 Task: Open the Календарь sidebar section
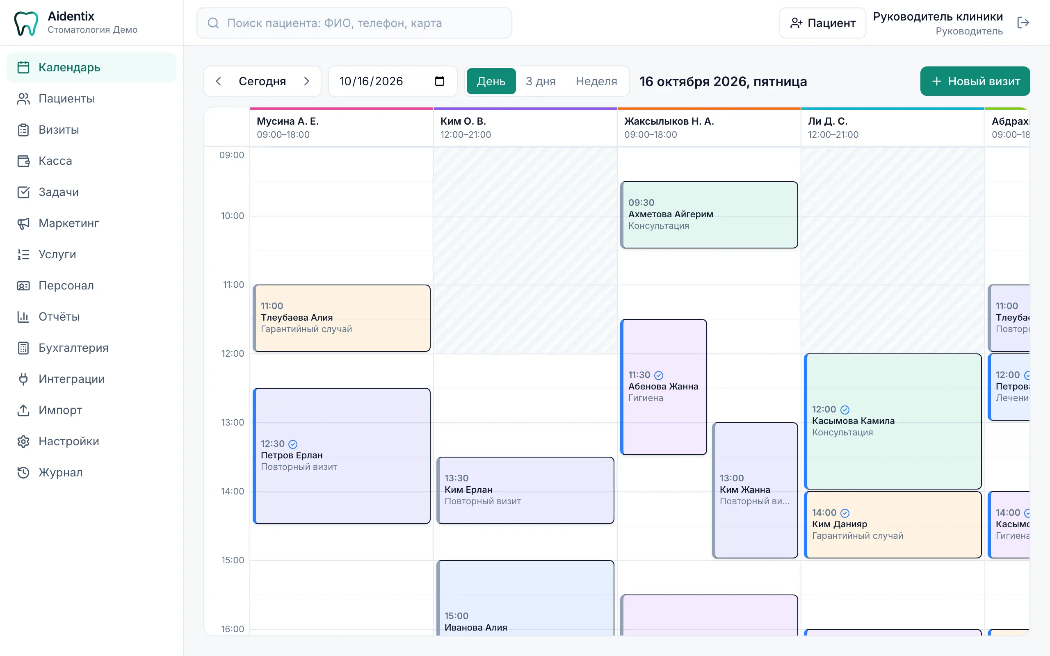tap(91, 67)
